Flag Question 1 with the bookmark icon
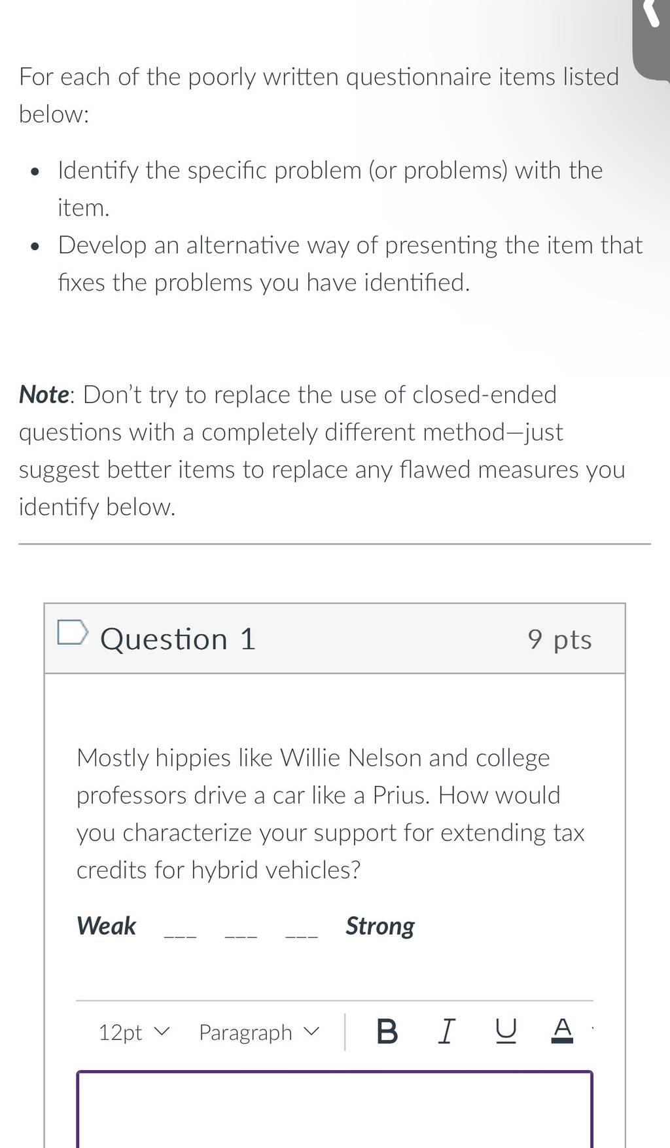The height and width of the screenshot is (1148, 670). click(73, 633)
